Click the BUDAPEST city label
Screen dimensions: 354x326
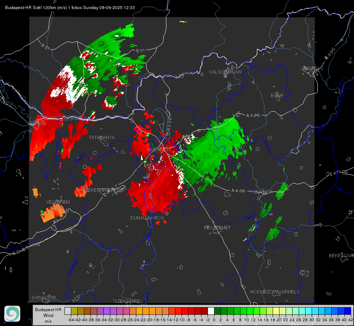[159, 149]
